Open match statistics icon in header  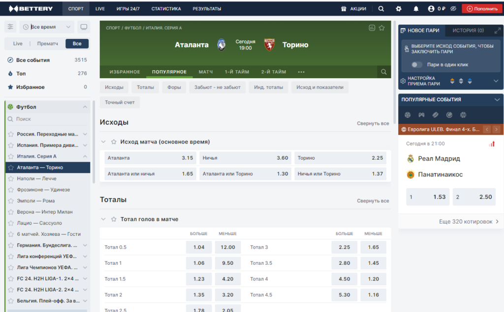[x=372, y=28]
